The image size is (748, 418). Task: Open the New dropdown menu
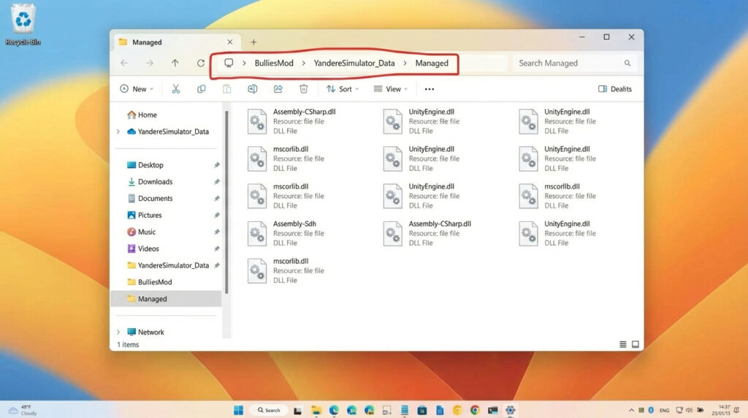[137, 89]
